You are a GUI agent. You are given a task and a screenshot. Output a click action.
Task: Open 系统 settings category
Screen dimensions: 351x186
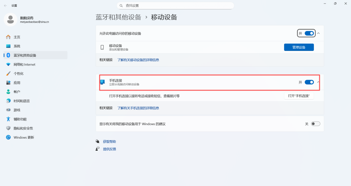36,46
